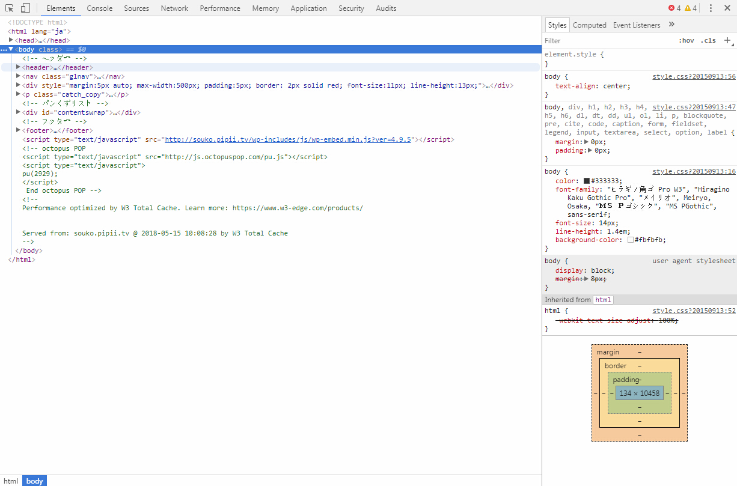
Task: Toggle the :hov element state button
Action: click(x=686, y=41)
